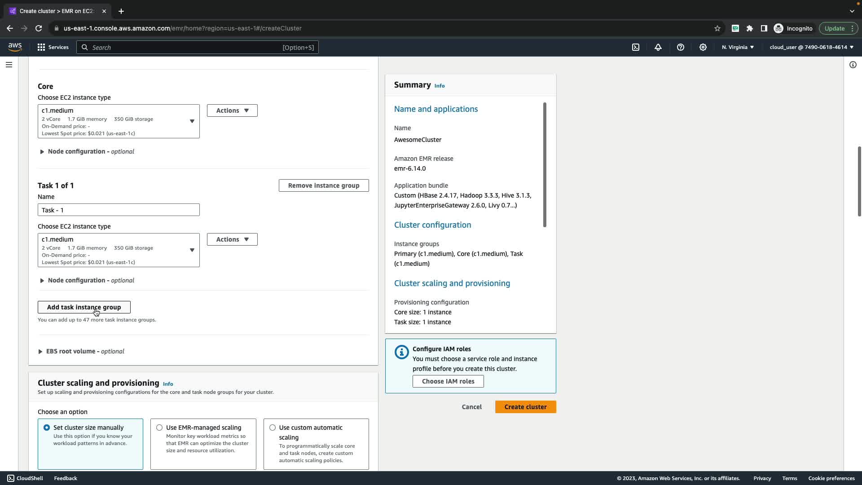Open the N. Virginia region menu
Image resolution: width=862 pixels, height=485 pixels.
pyautogui.click(x=738, y=47)
